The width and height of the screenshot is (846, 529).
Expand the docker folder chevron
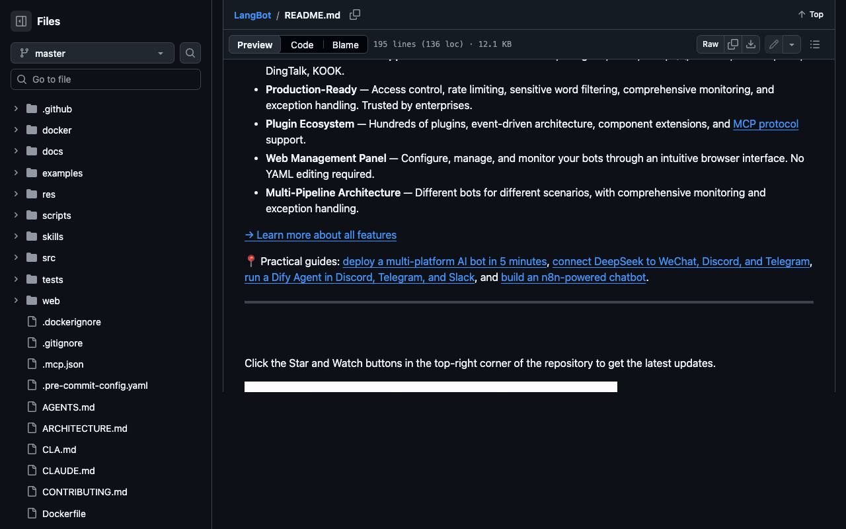(16, 130)
